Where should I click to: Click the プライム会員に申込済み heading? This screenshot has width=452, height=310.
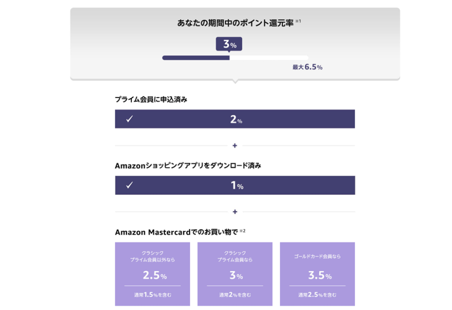click(151, 100)
